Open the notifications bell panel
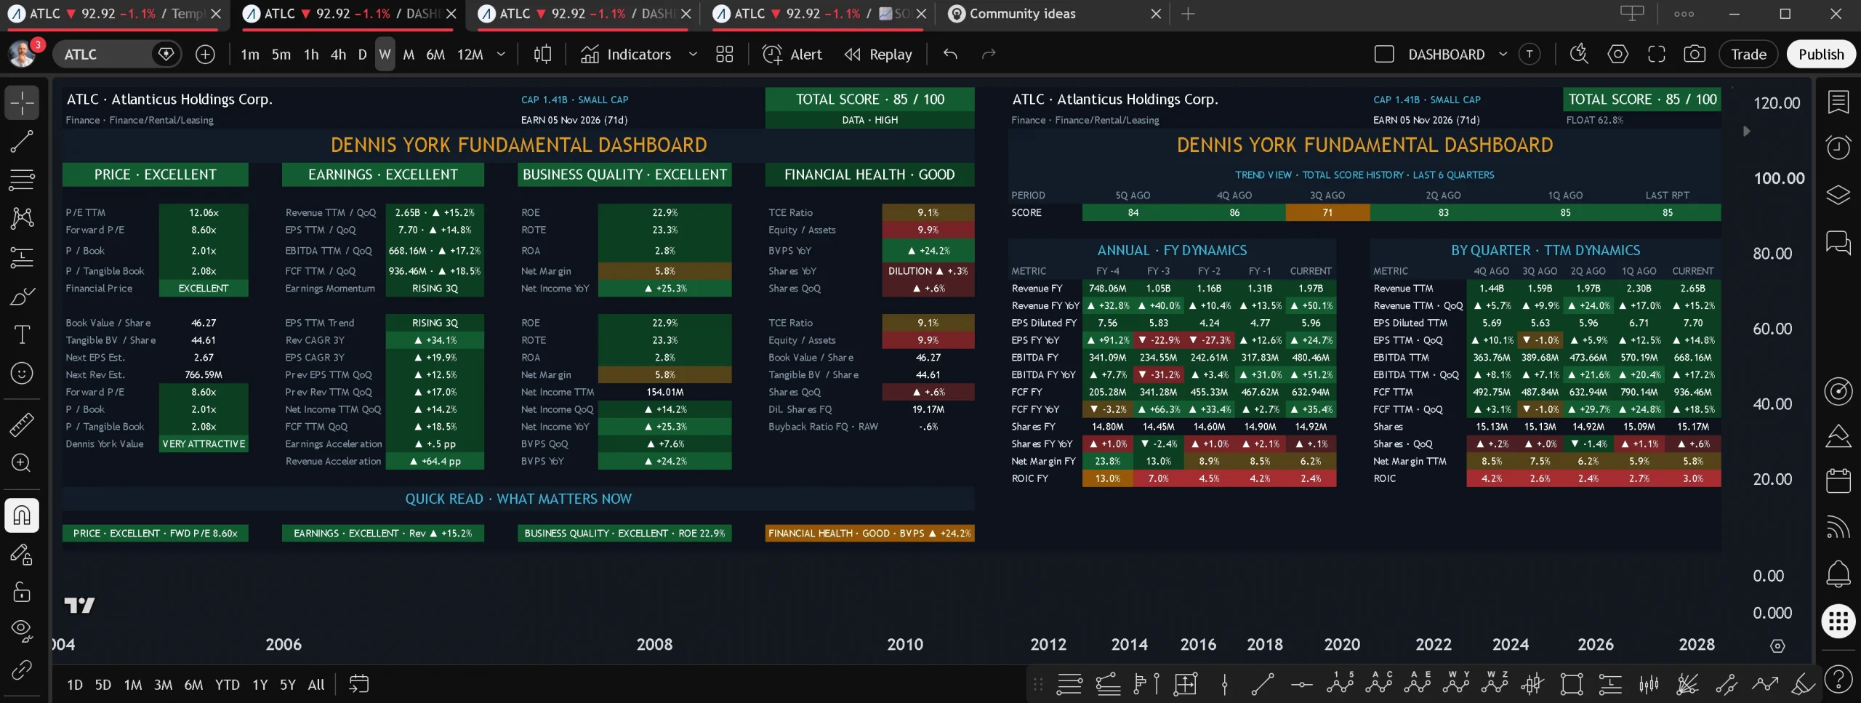The height and width of the screenshot is (703, 1861). pos(1838,574)
